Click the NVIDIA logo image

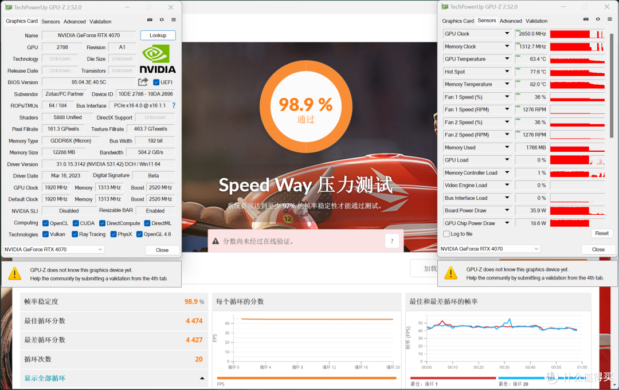tap(158, 58)
